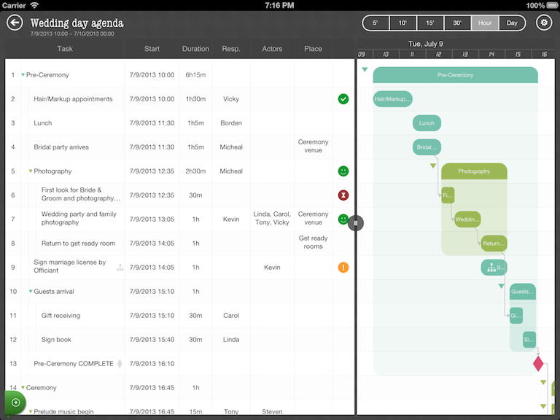This screenshot has height=420, width=560.
Task: Click the Tue, July 9 date header
Action: coord(426,44)
